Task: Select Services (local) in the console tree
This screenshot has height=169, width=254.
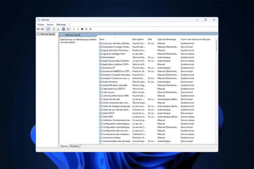Action: coord(48,34)
